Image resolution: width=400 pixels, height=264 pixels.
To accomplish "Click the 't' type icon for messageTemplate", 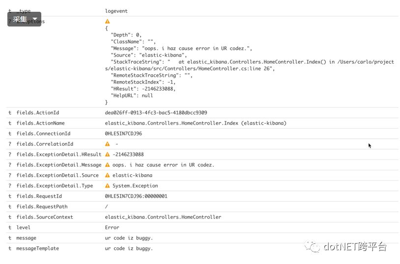I will pos(10,248).
